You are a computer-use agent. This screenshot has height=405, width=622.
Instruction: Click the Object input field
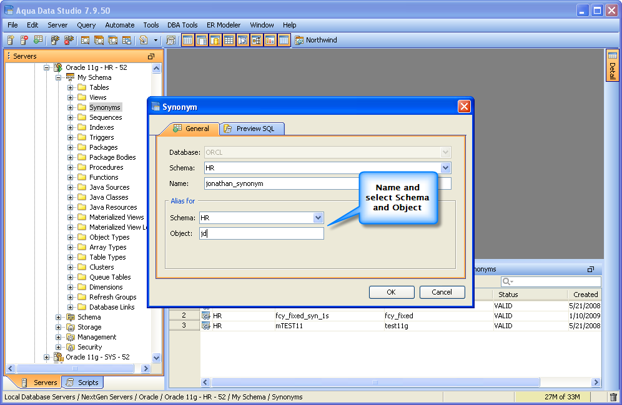(x=261, y=233)
